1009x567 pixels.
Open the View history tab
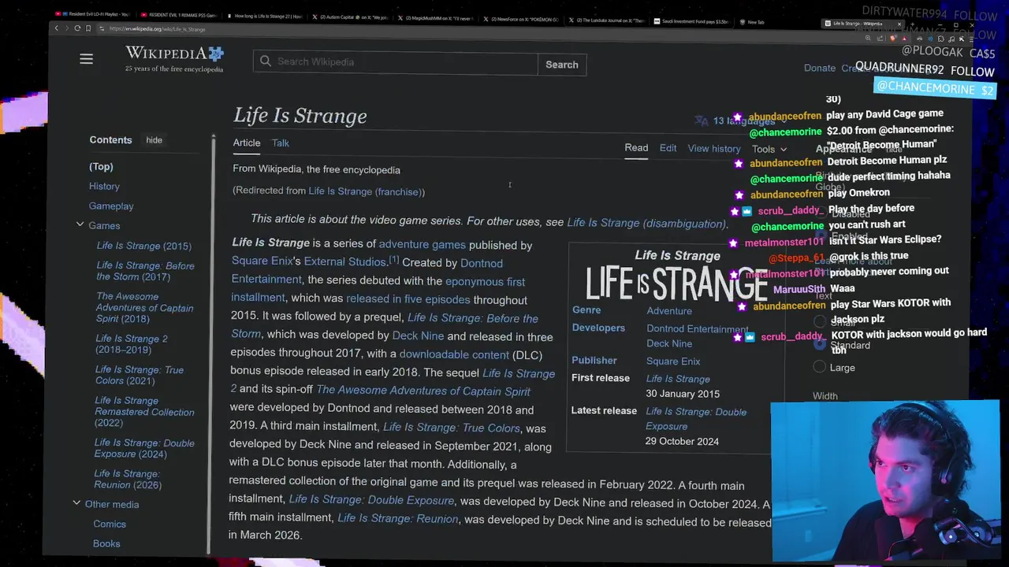coord(713,148)
